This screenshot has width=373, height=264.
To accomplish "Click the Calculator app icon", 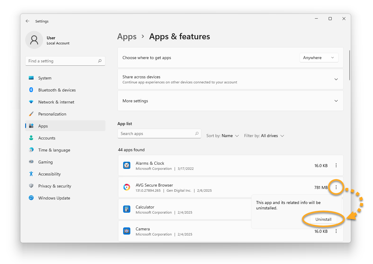I will 127,209.
